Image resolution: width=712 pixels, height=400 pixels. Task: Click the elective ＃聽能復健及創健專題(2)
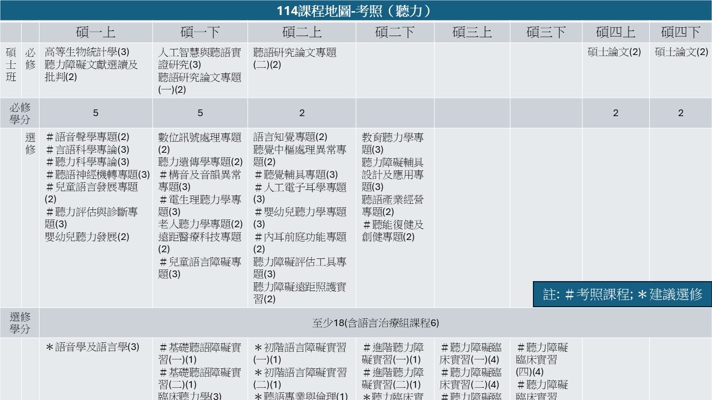click(x=393, y=231)
